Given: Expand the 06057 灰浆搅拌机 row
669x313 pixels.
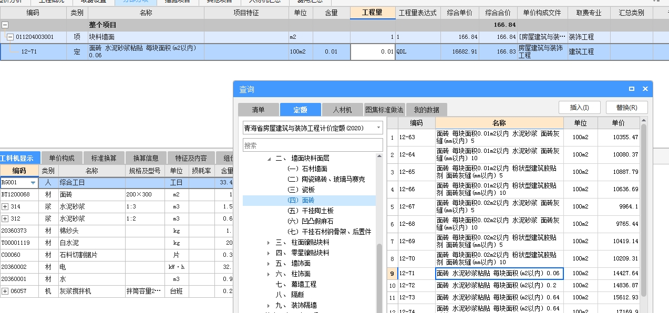Looking at the screenshot, I should pos(5,291).
